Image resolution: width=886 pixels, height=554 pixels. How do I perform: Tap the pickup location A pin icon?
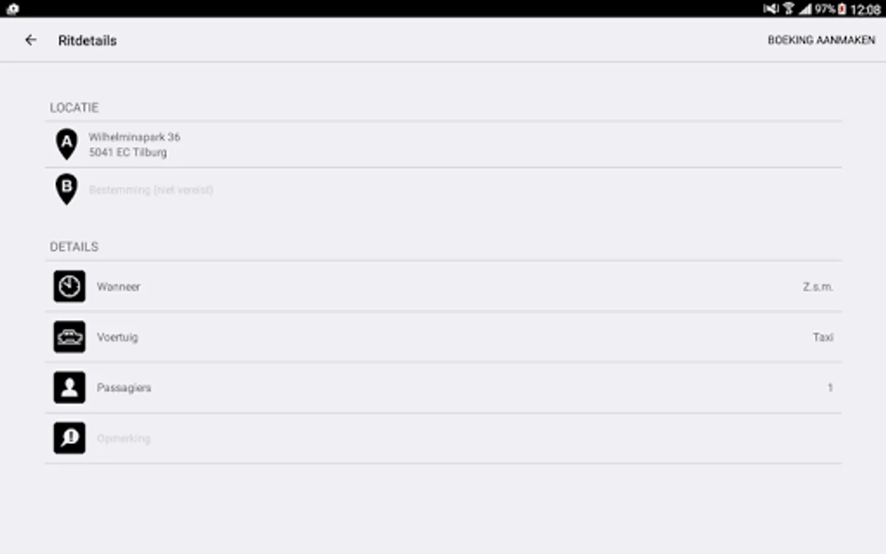pos(66,144)
